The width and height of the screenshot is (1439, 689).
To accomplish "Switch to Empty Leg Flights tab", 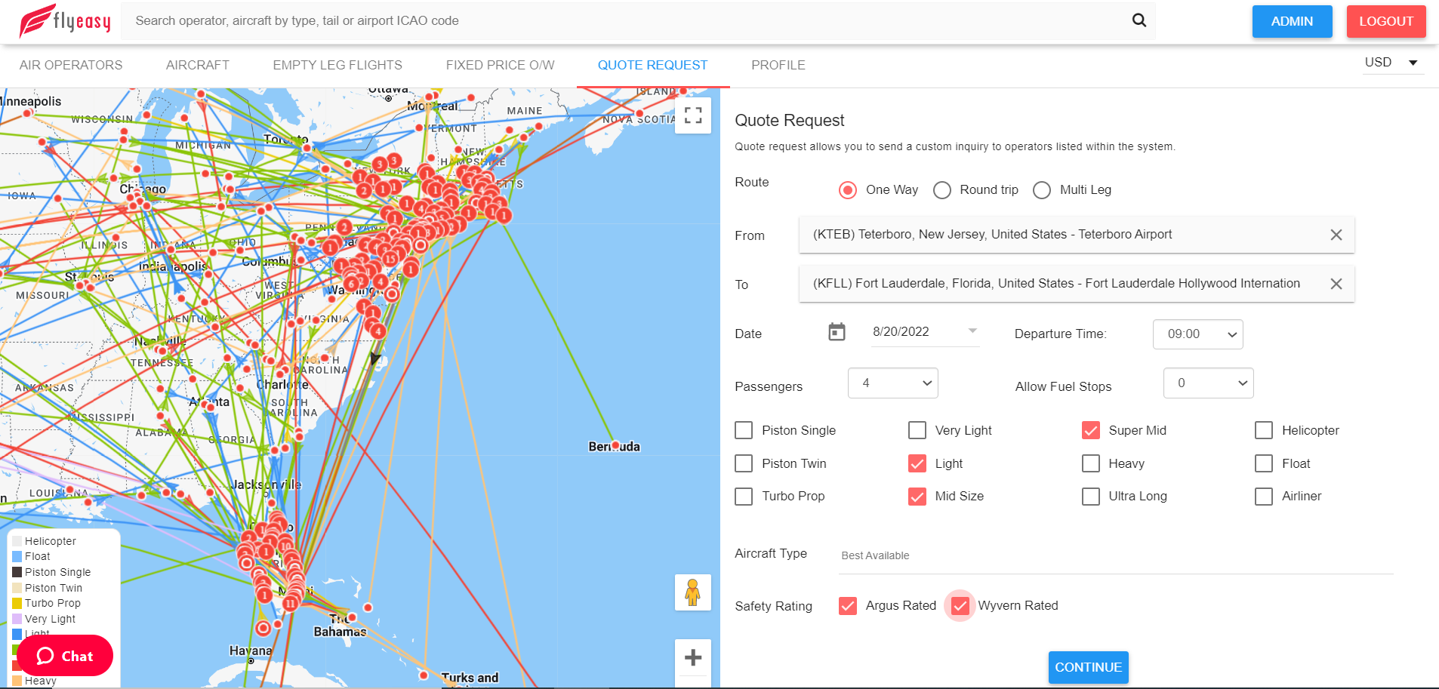I will [x=337, y=65].
